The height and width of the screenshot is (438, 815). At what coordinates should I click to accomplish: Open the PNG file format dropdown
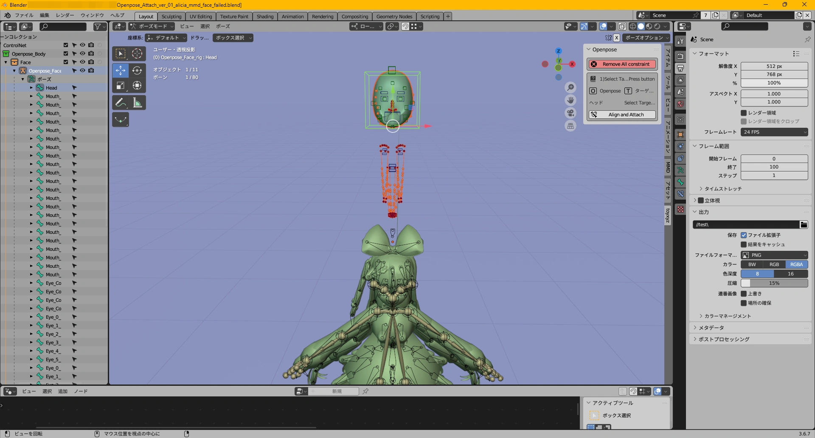774,255
